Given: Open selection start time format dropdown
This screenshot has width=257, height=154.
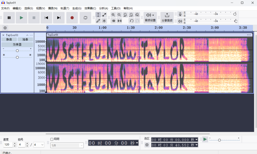Looking at the screenshot, I should tap(196, 140).
